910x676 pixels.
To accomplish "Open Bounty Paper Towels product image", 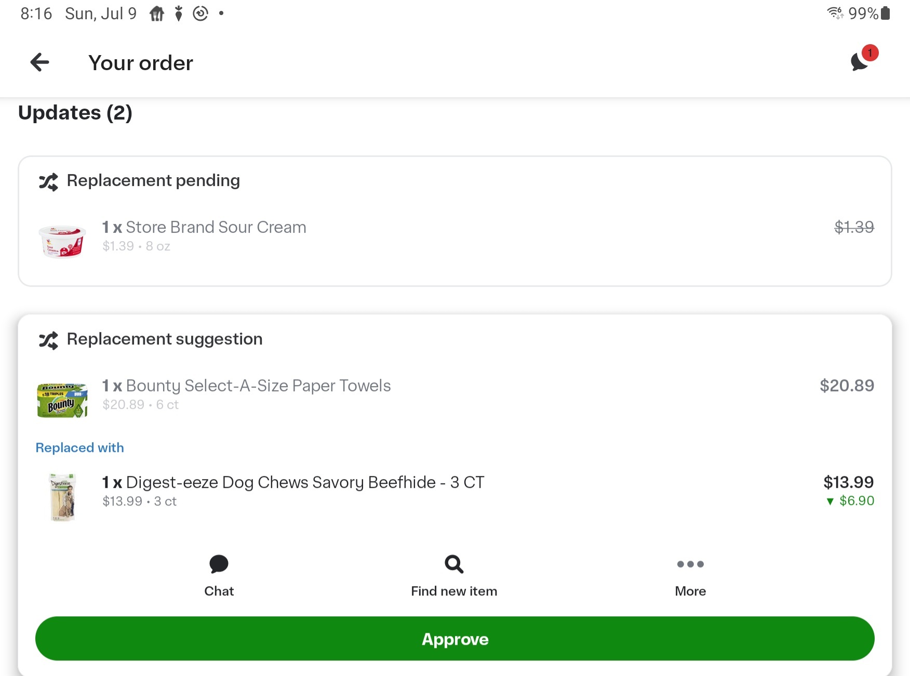I will click(62, 400).
